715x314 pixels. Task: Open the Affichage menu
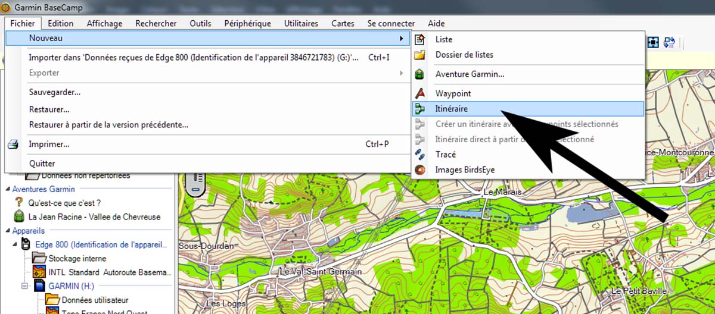pyautogui.click(x=104, y=23)
